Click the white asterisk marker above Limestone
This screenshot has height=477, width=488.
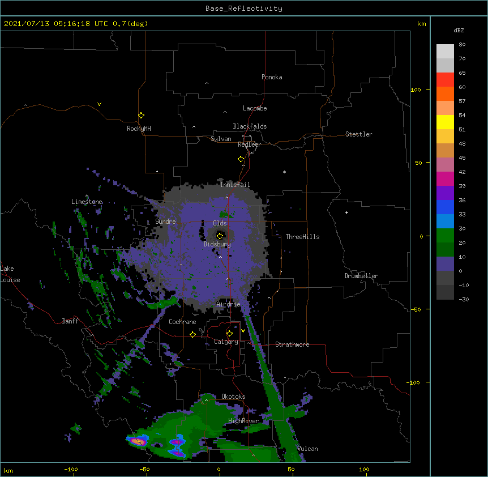[87, 196]
